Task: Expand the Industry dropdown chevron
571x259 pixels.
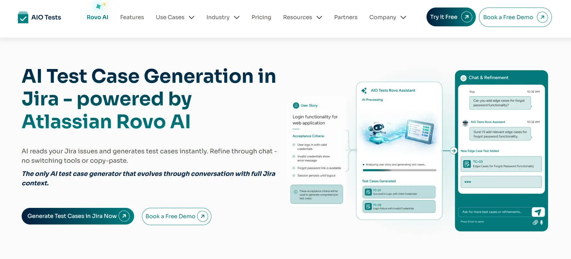Action: point(237,18)
